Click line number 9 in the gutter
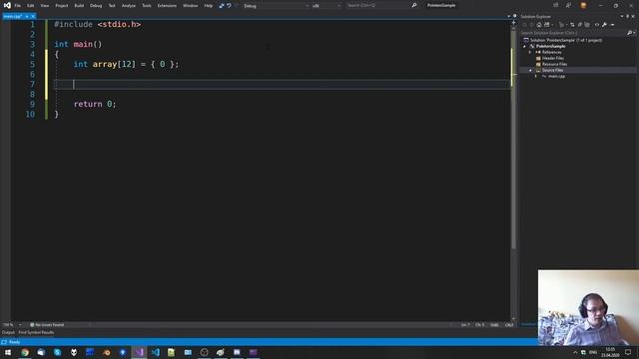Viewport: 639px width, 359px height. [32, 104]
